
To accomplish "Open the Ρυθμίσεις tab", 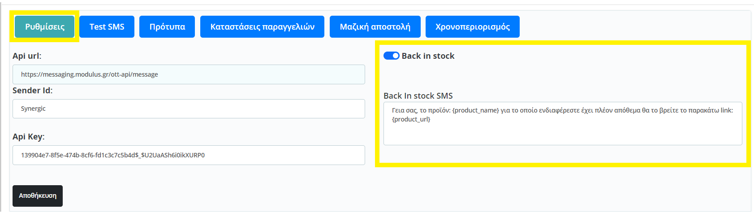I will 45,26.
